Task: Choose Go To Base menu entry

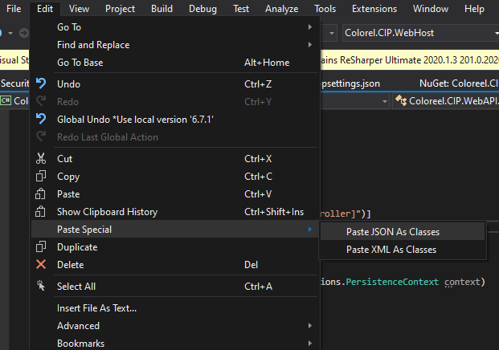Action: click(x=175, y=63)
